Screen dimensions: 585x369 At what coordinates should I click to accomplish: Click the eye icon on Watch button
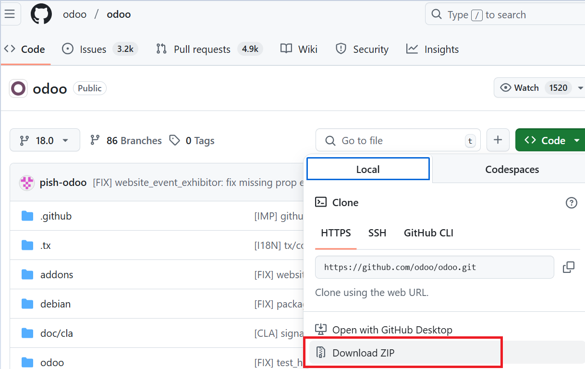(505, 87)
